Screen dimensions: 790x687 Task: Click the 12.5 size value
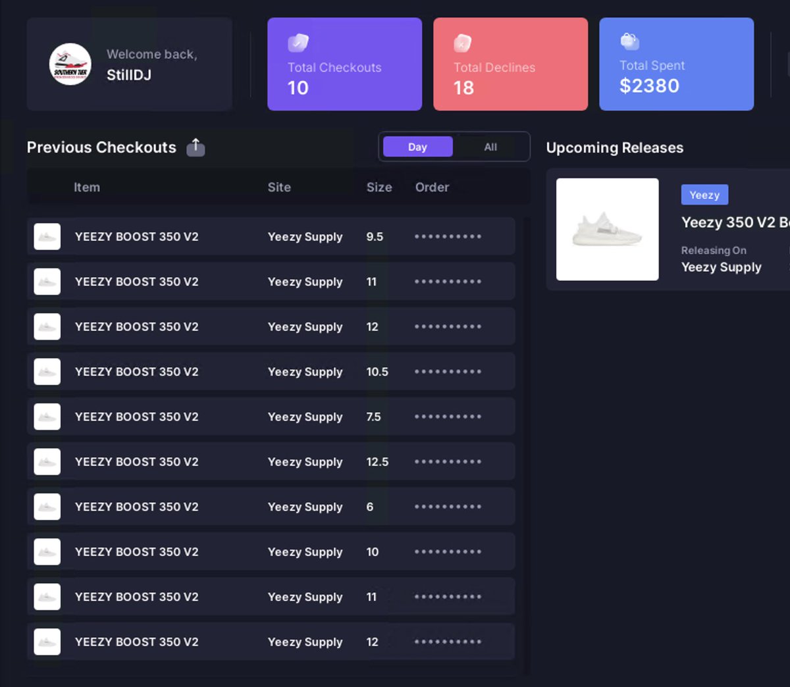click(377, 462)
